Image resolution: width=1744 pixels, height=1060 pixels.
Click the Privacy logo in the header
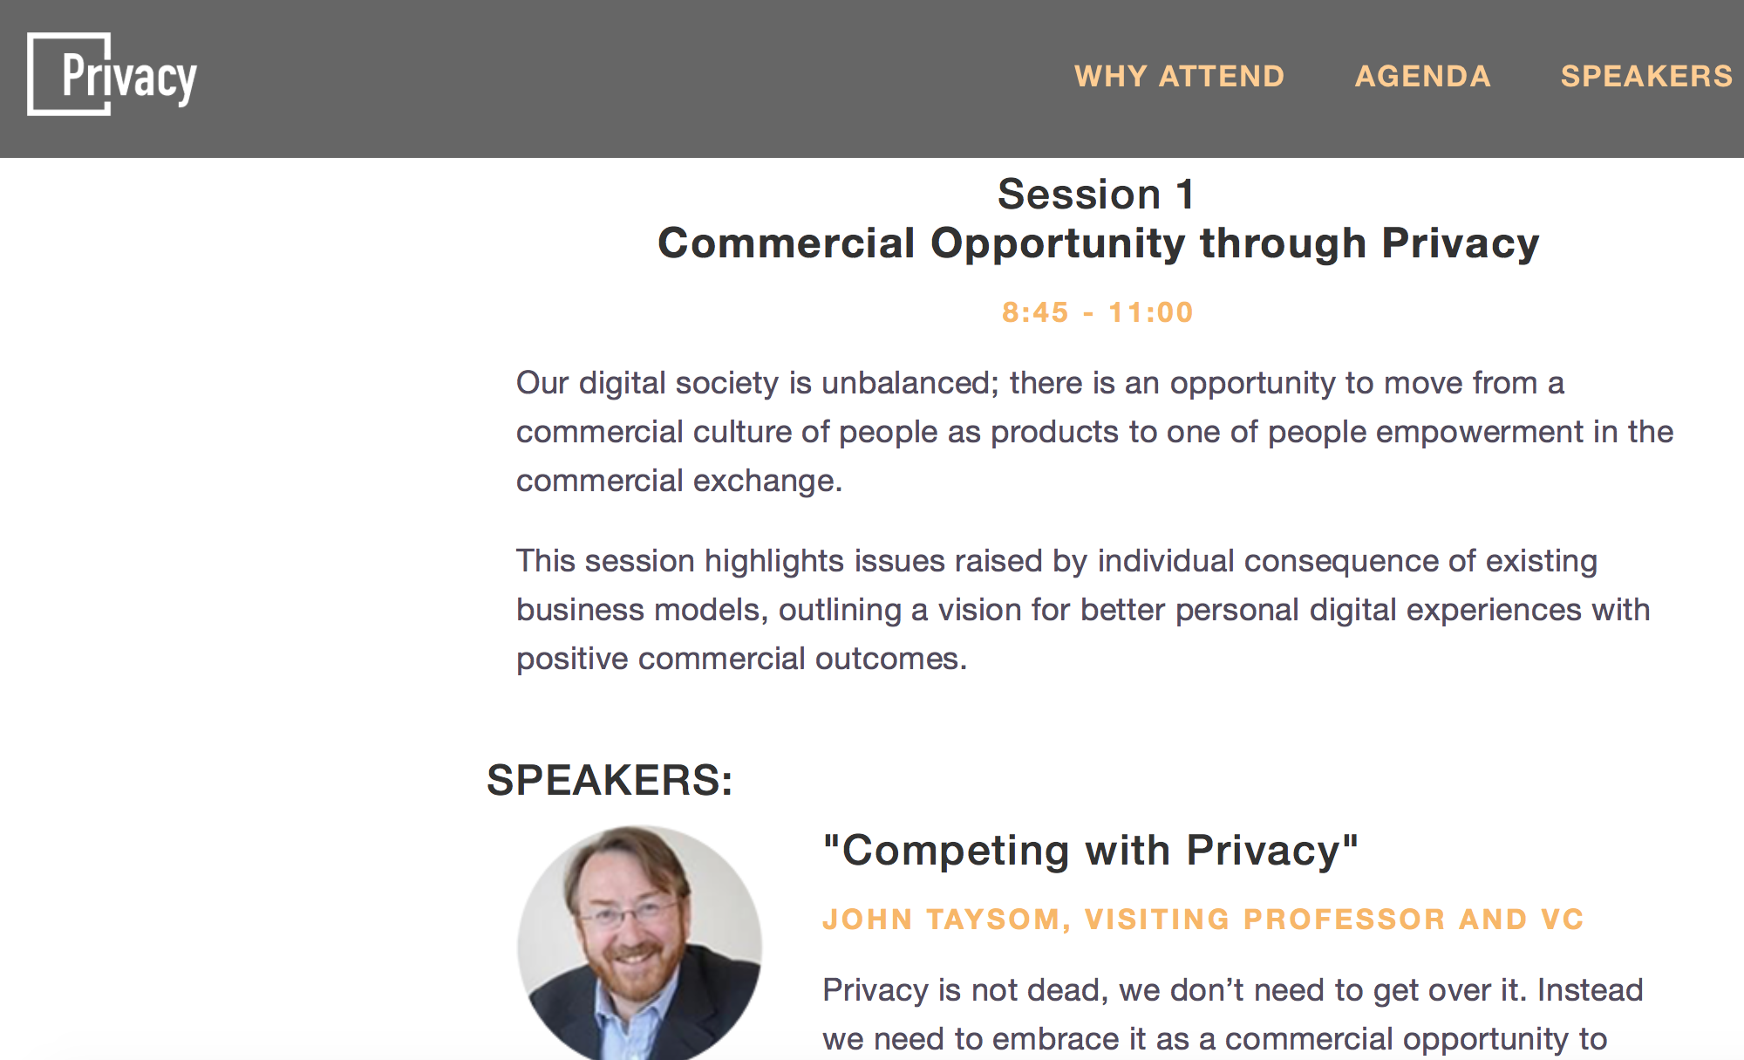112,75
